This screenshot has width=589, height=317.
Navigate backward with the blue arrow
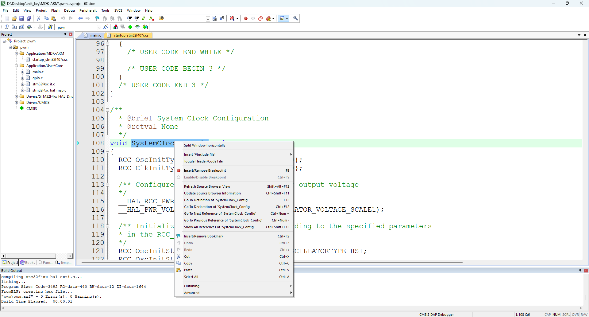click(x=80, y=18)
